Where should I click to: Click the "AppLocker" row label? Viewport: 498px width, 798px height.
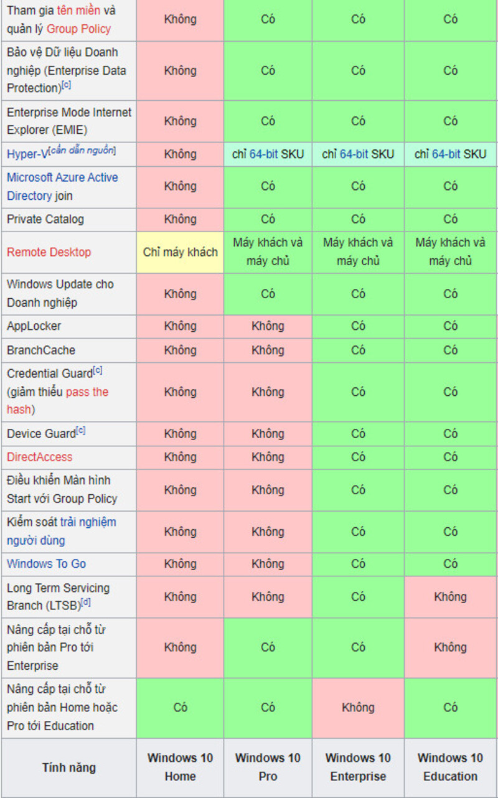coord(34,326)
